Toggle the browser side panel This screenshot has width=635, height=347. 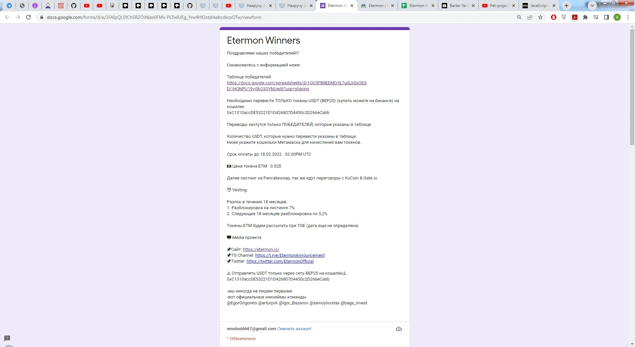coord(607,17)
